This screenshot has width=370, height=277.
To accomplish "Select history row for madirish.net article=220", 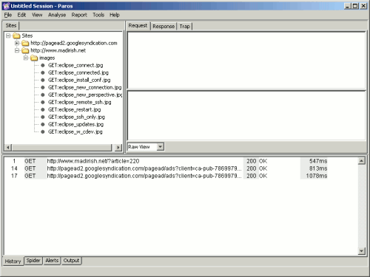I will point(166,161).
